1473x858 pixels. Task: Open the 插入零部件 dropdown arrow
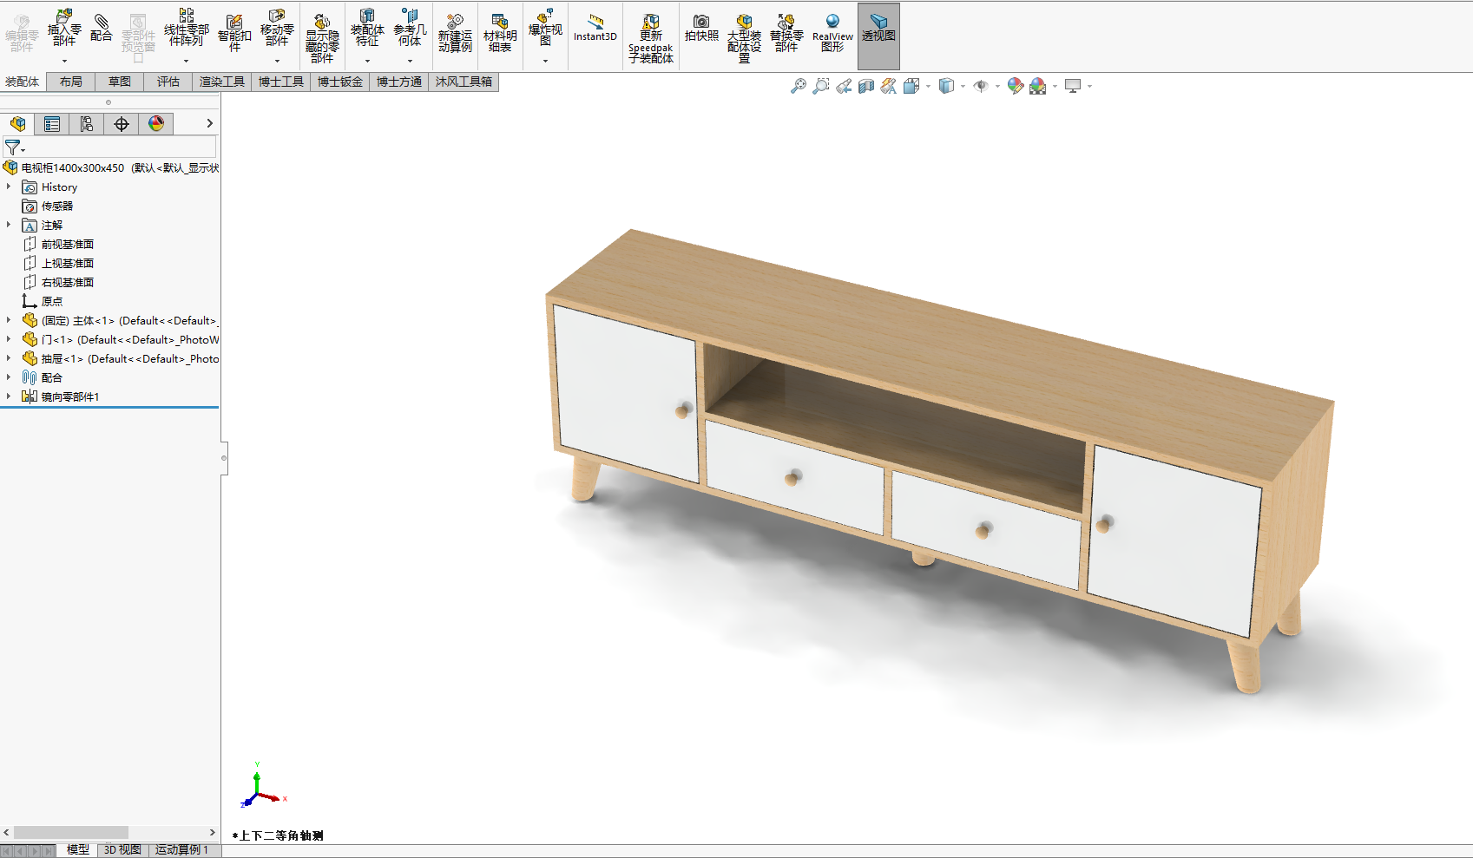coord(64,62)
